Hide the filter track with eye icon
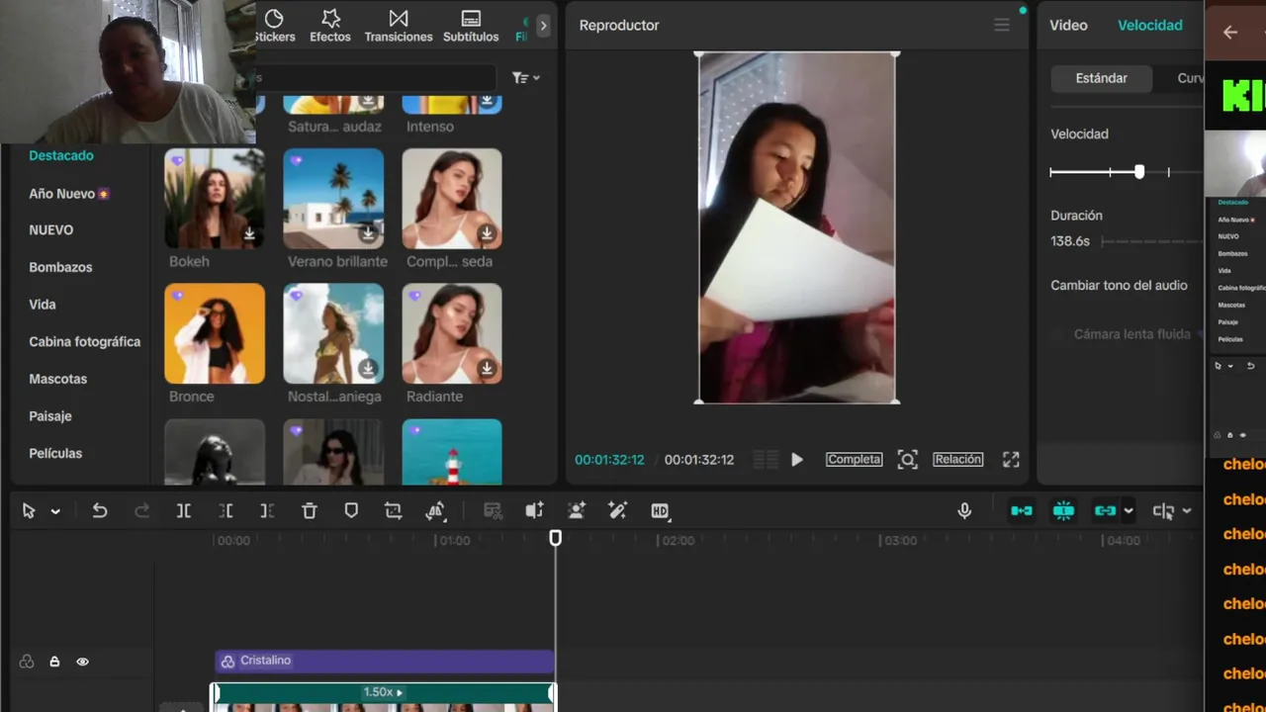1266x712 pixels. click(x=82, y=662)
